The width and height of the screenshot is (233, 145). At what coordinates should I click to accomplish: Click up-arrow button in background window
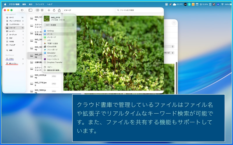[174, 23]
